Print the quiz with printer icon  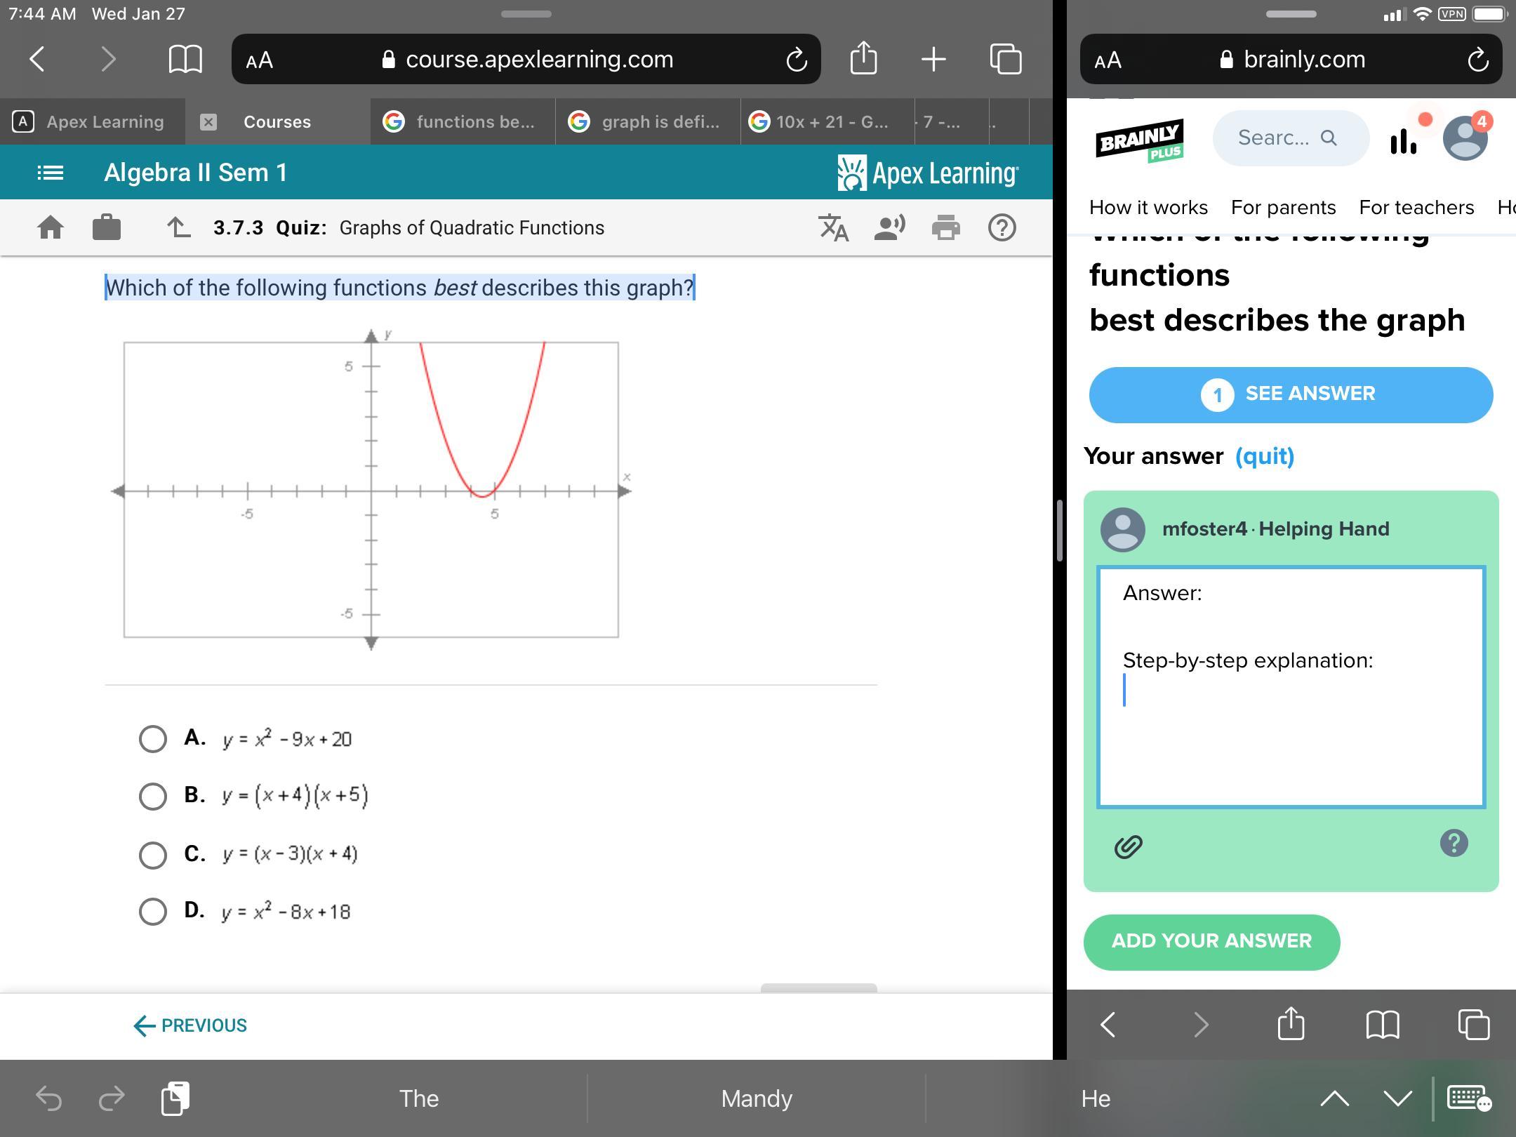coord(945,227)
